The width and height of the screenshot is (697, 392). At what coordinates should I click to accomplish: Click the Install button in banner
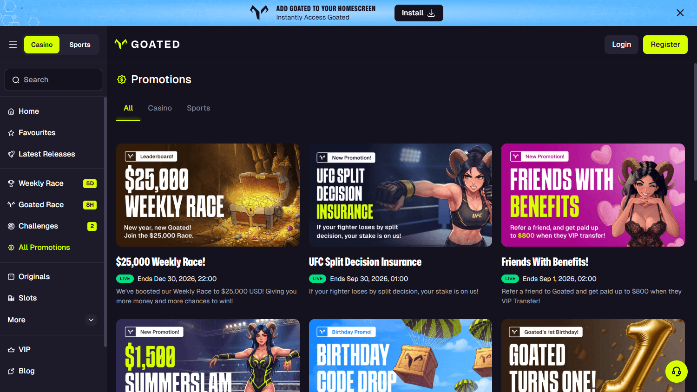point(419,13)
